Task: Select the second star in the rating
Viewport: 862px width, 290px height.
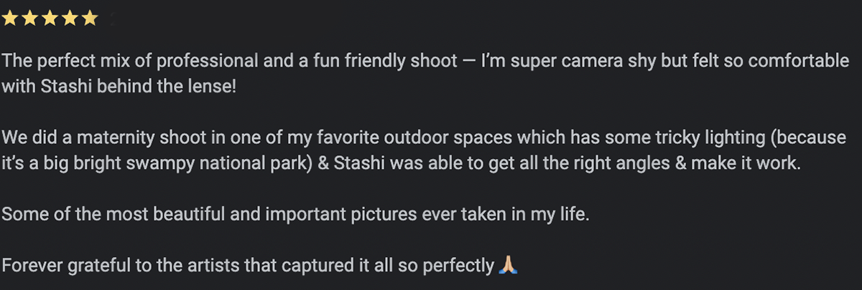Action: coord(30,19)
